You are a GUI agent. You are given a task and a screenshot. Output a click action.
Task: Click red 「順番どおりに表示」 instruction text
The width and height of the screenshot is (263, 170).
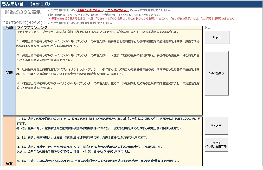[x=89, y=10]
